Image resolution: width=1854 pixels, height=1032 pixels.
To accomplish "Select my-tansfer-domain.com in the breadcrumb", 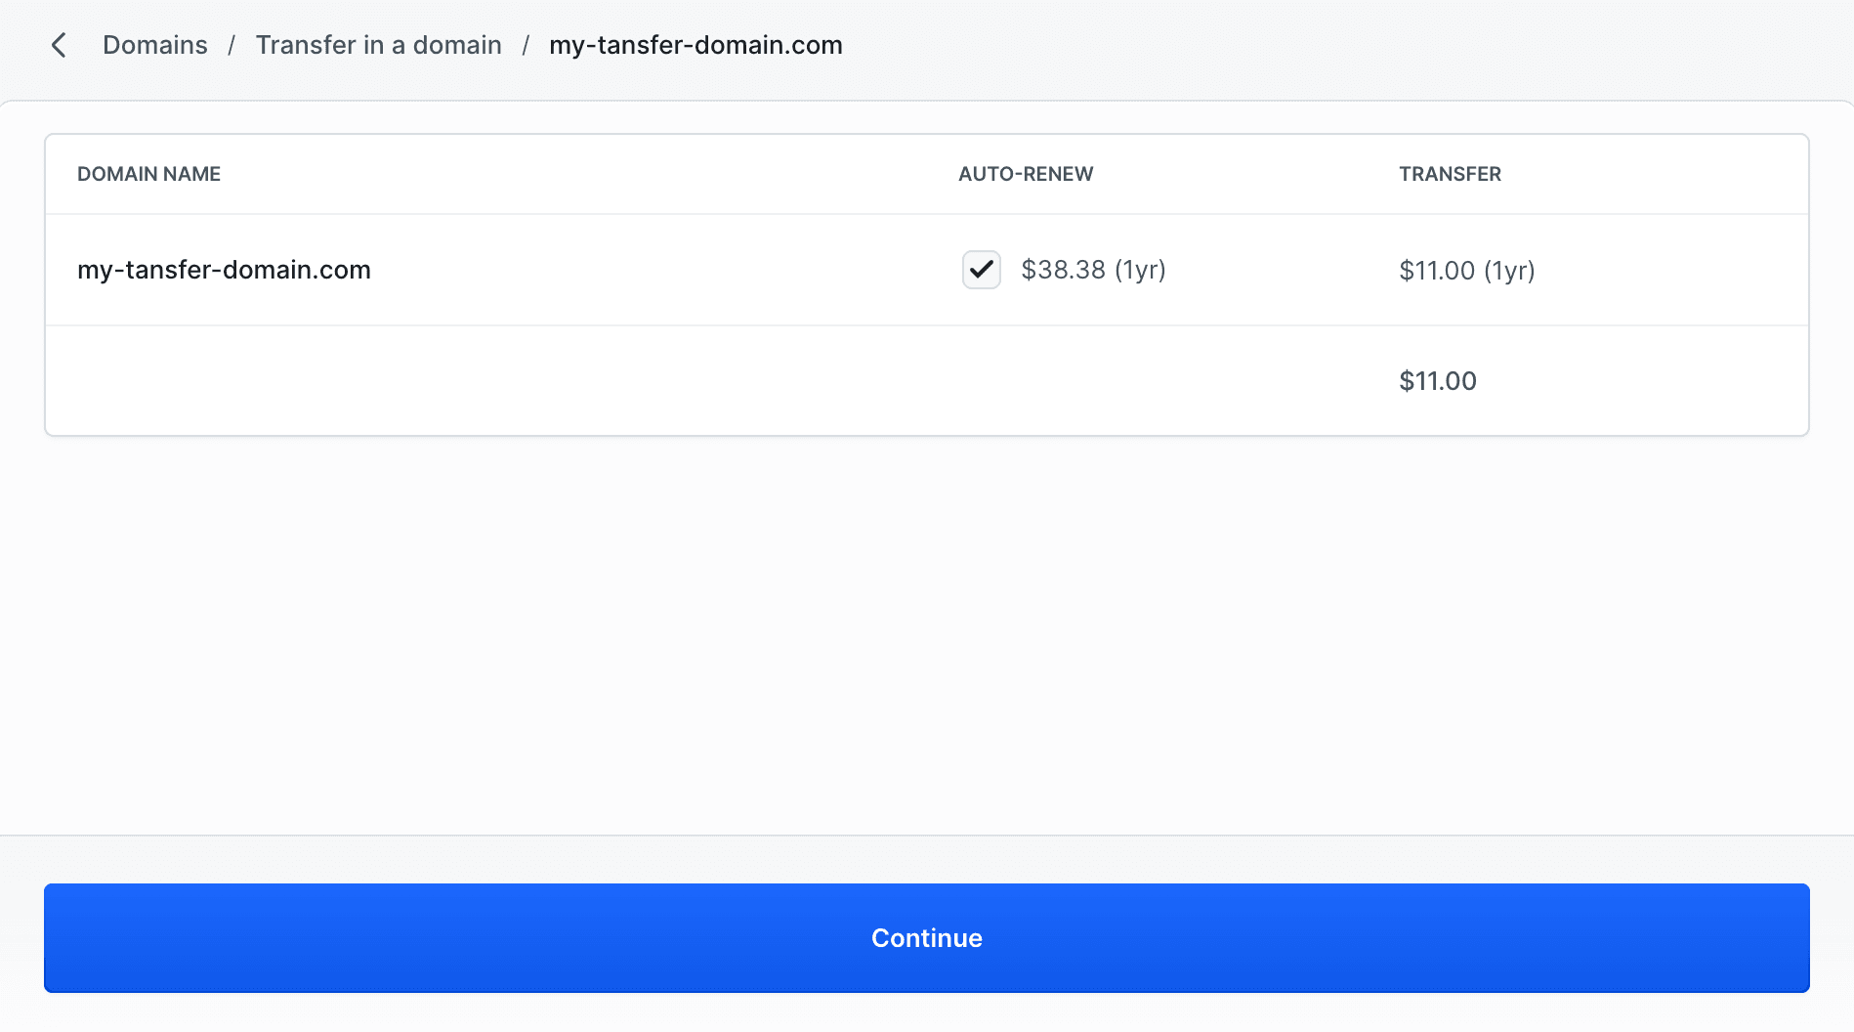I will pos(695,45).
